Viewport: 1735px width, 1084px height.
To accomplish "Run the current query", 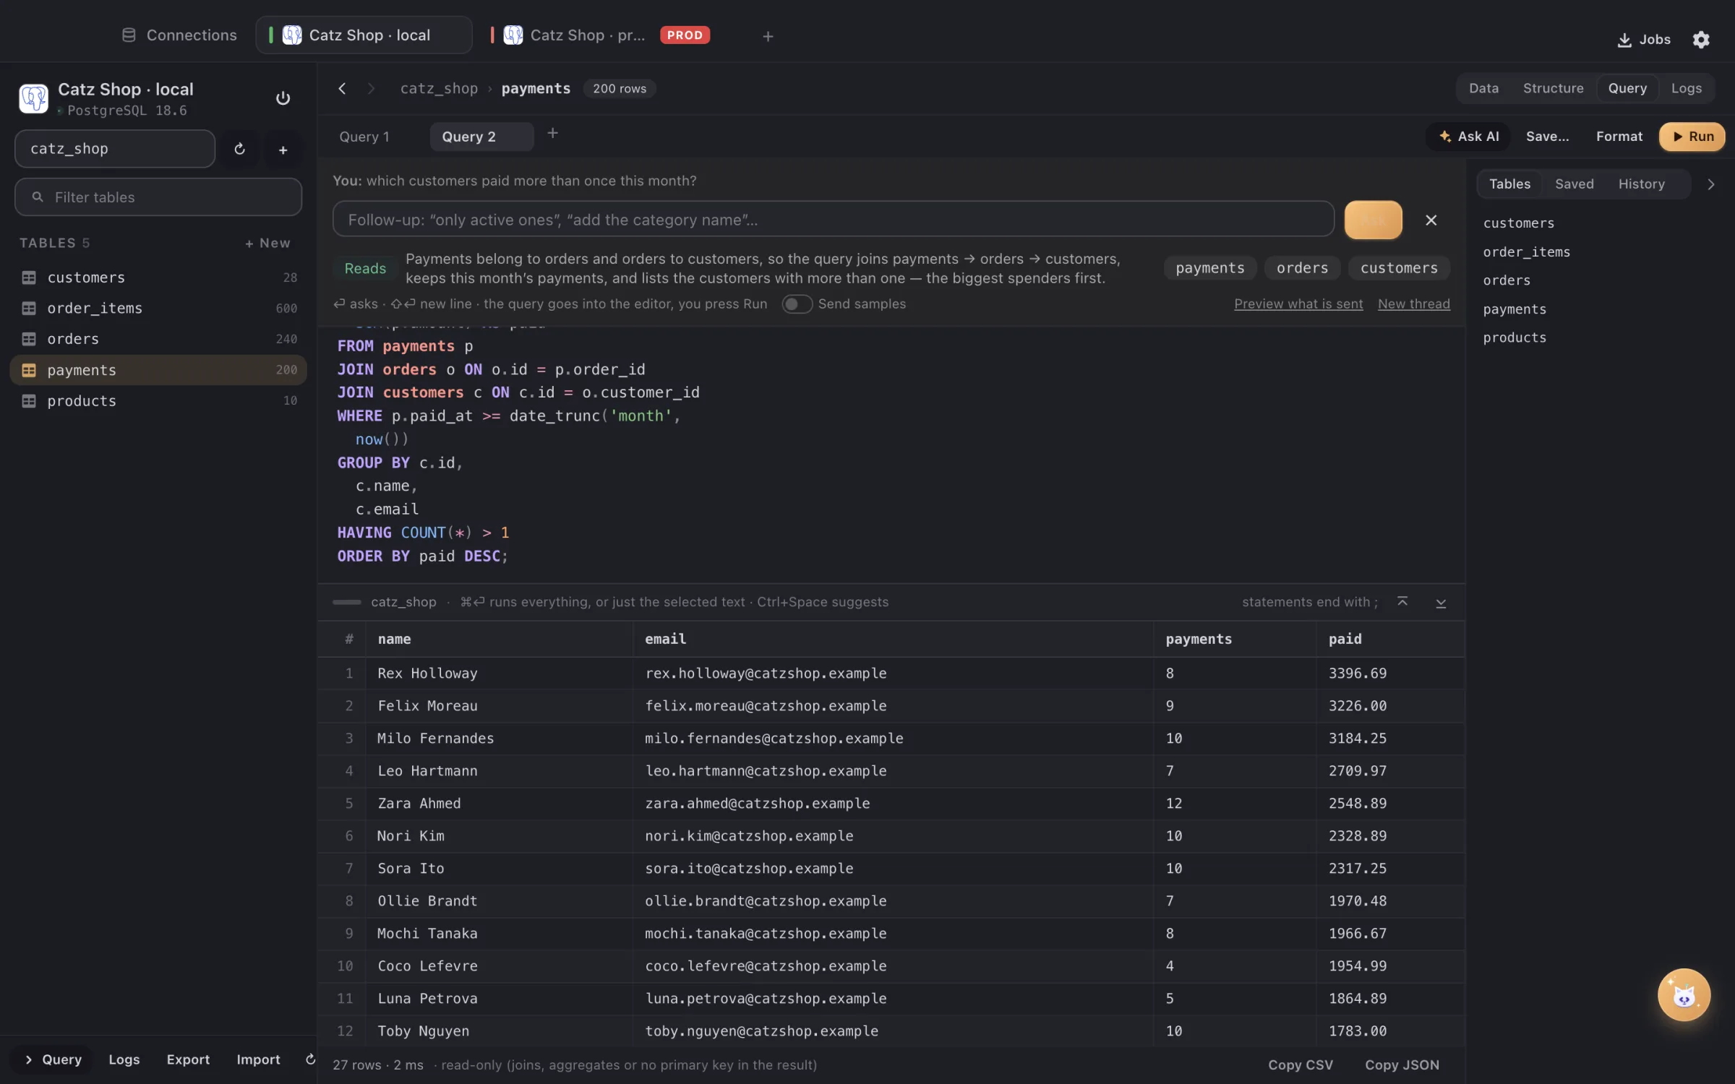I will click(1692, 137).
